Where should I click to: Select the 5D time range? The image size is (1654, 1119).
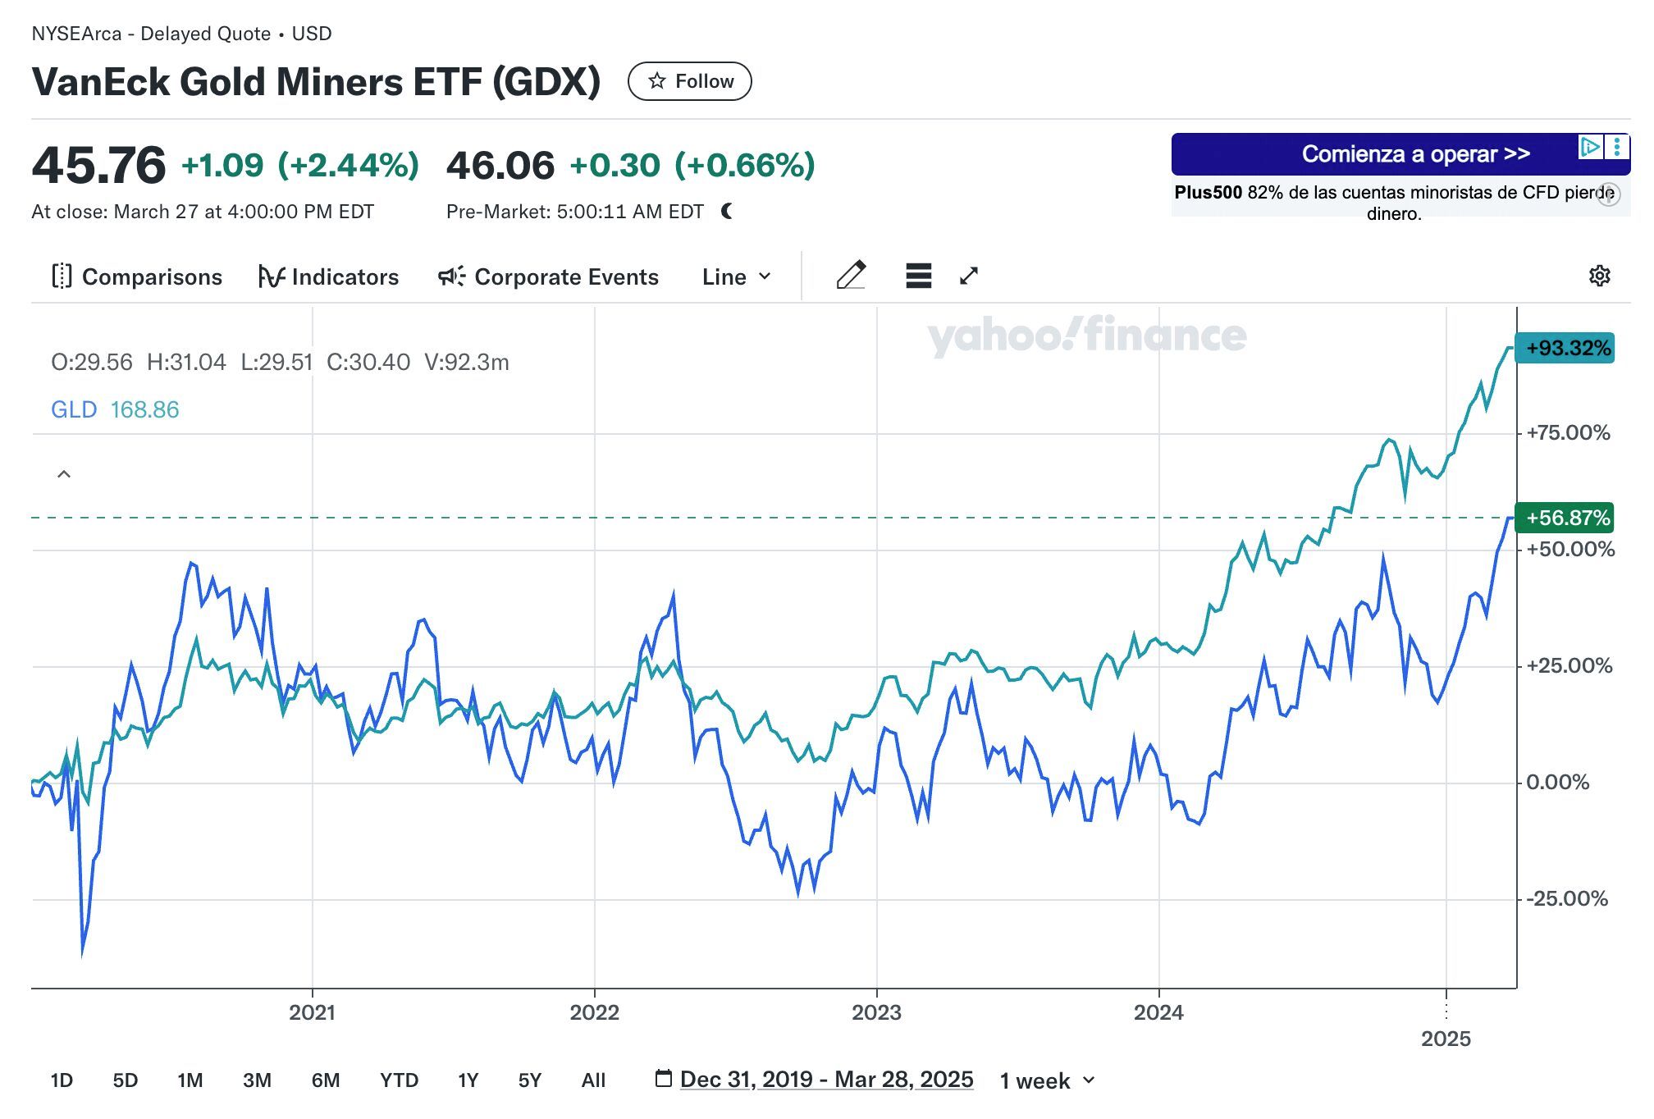[125, 1080]
